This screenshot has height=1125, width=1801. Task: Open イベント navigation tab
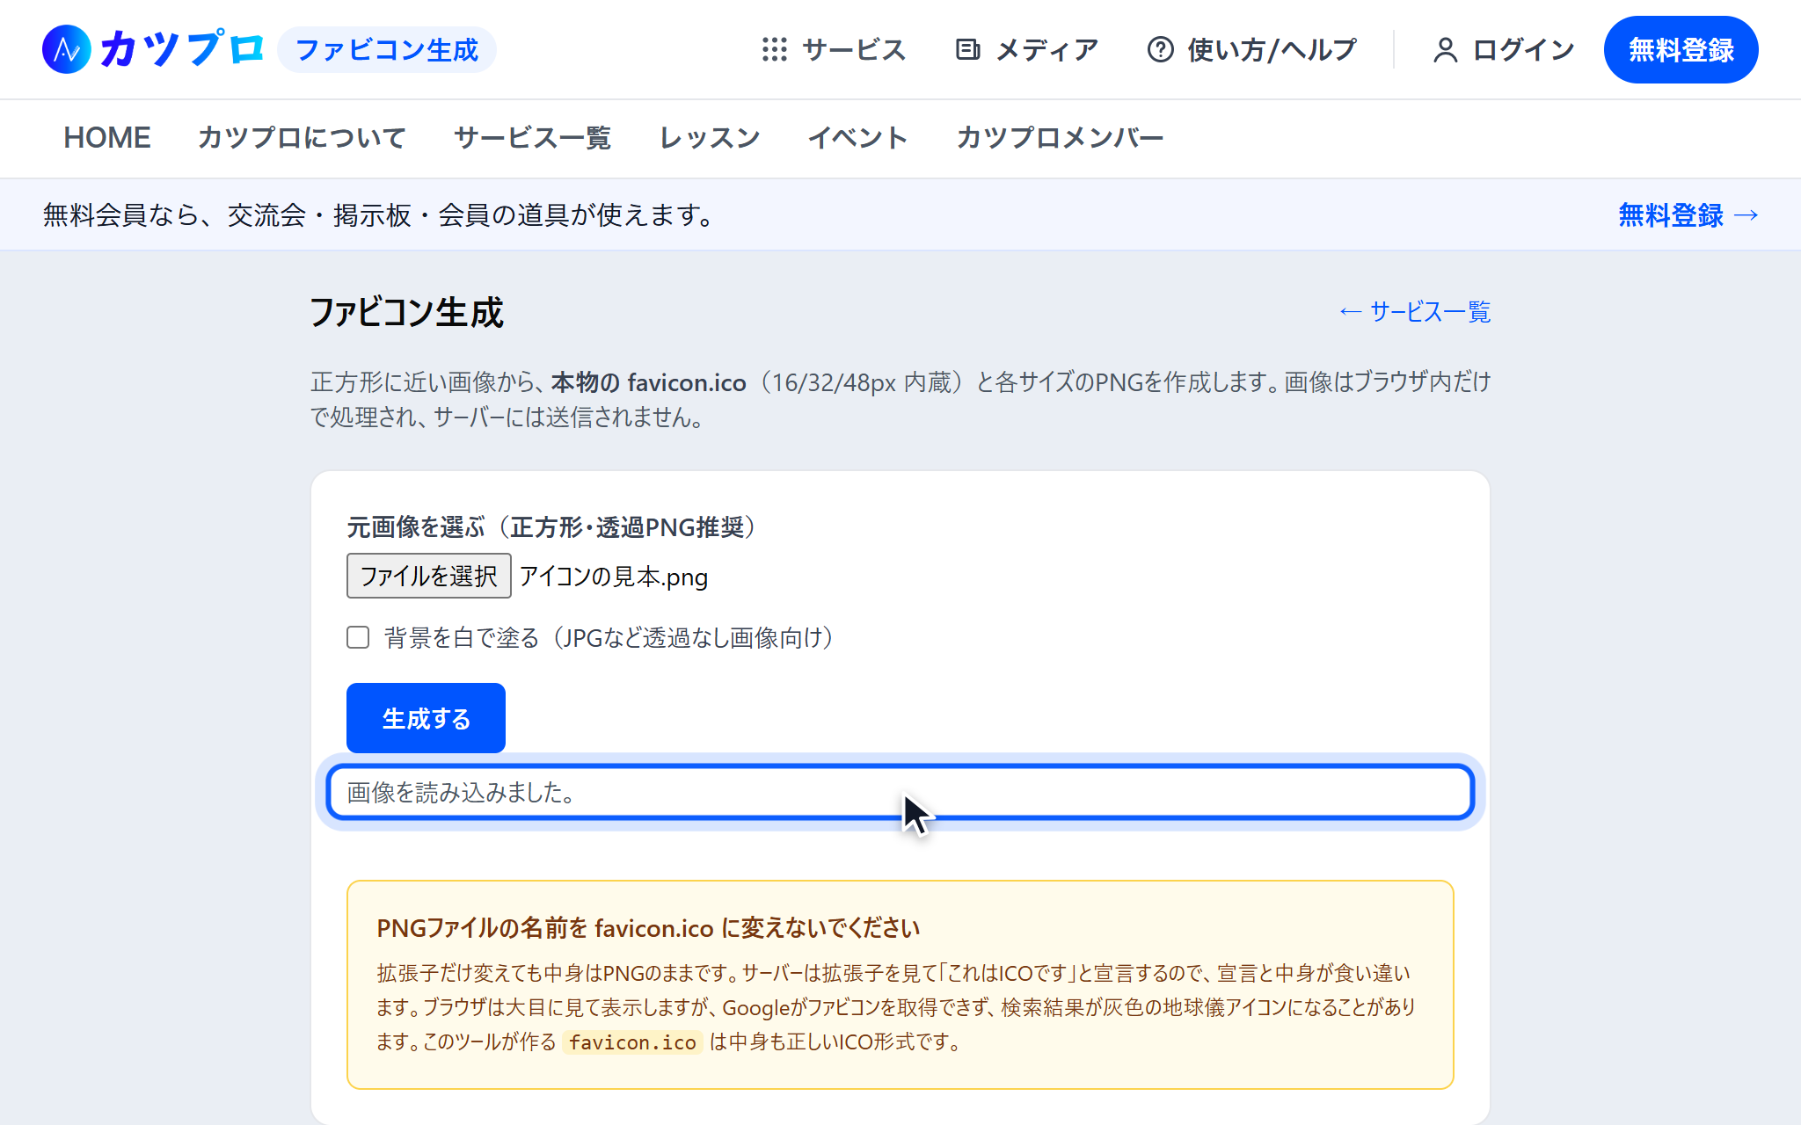[x=858, y=137]
